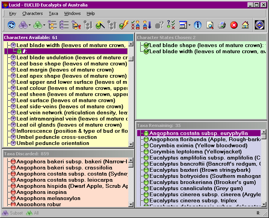Click the red X stop icon
Viewport: 269px width, 218px height.
[234, 25]
